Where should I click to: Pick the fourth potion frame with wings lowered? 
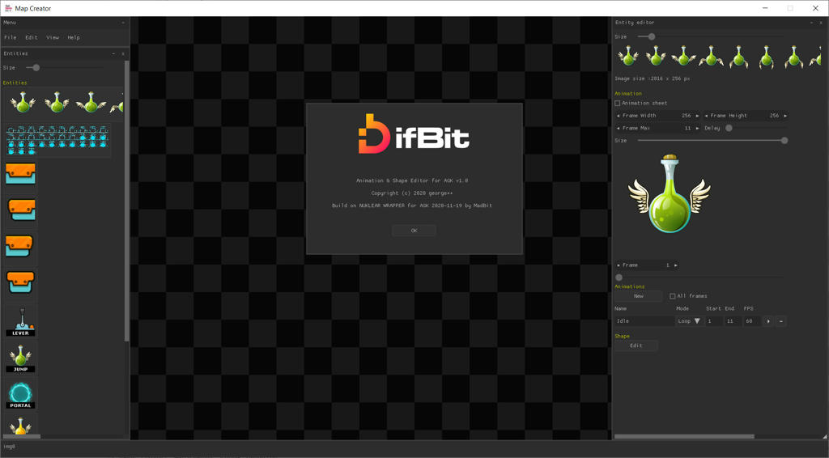[711, 56]
